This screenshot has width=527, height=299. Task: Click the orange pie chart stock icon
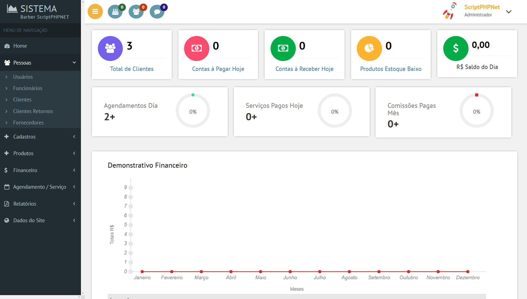tap(369, 48)
